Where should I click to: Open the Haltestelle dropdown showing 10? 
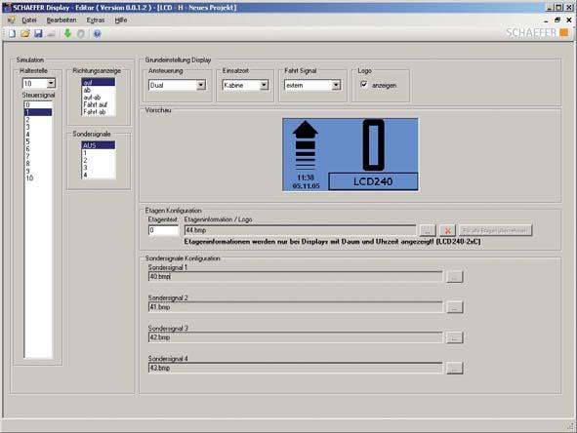pos(51,84)
